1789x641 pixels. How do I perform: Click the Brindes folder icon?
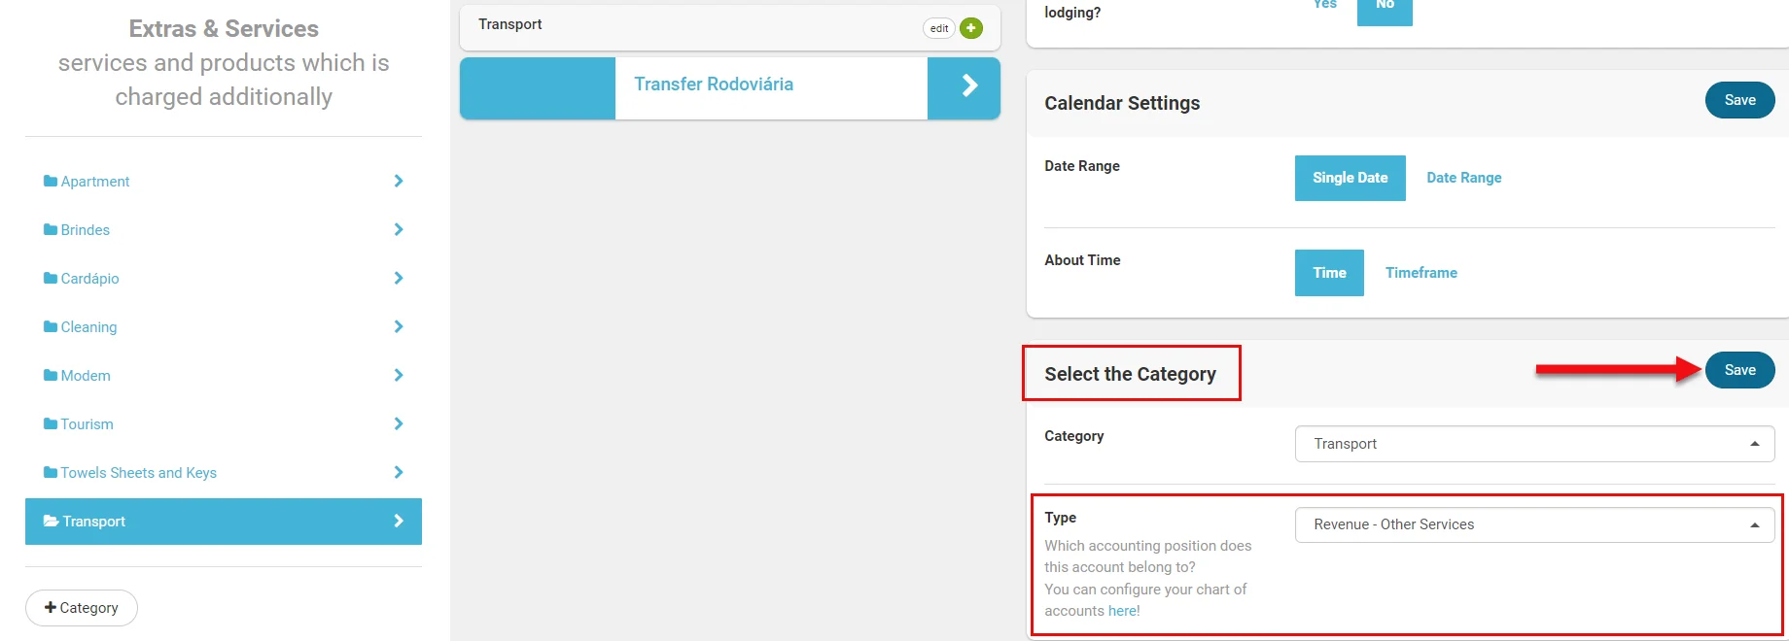click(x=51, y=230)
